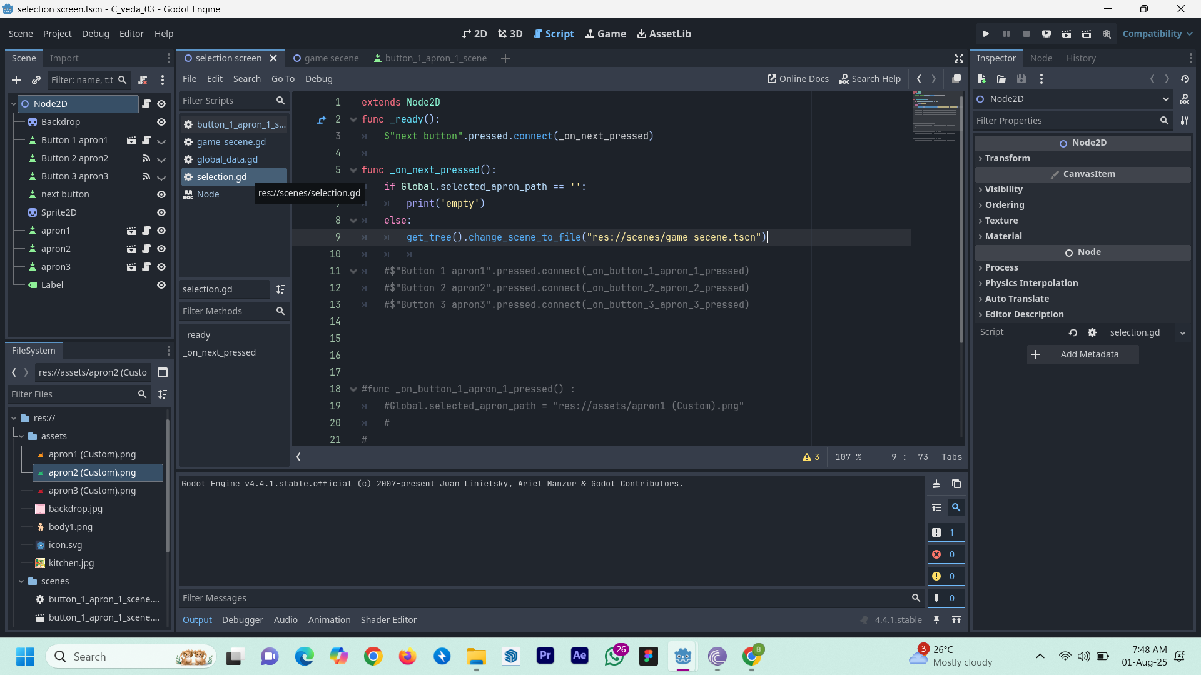Add a new child node with plus icon

(x=16, y=80)
